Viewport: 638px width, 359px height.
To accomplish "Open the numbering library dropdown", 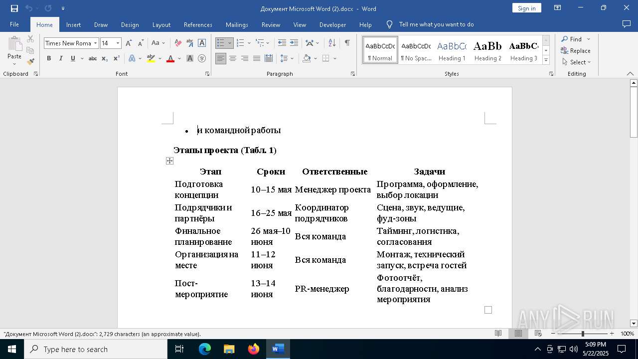I will click(x=249, y=43).
